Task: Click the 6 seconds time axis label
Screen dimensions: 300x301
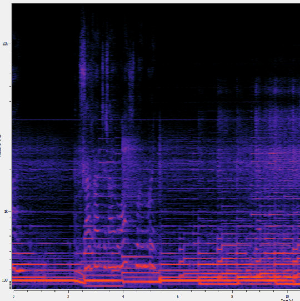Action: point(178,297)
